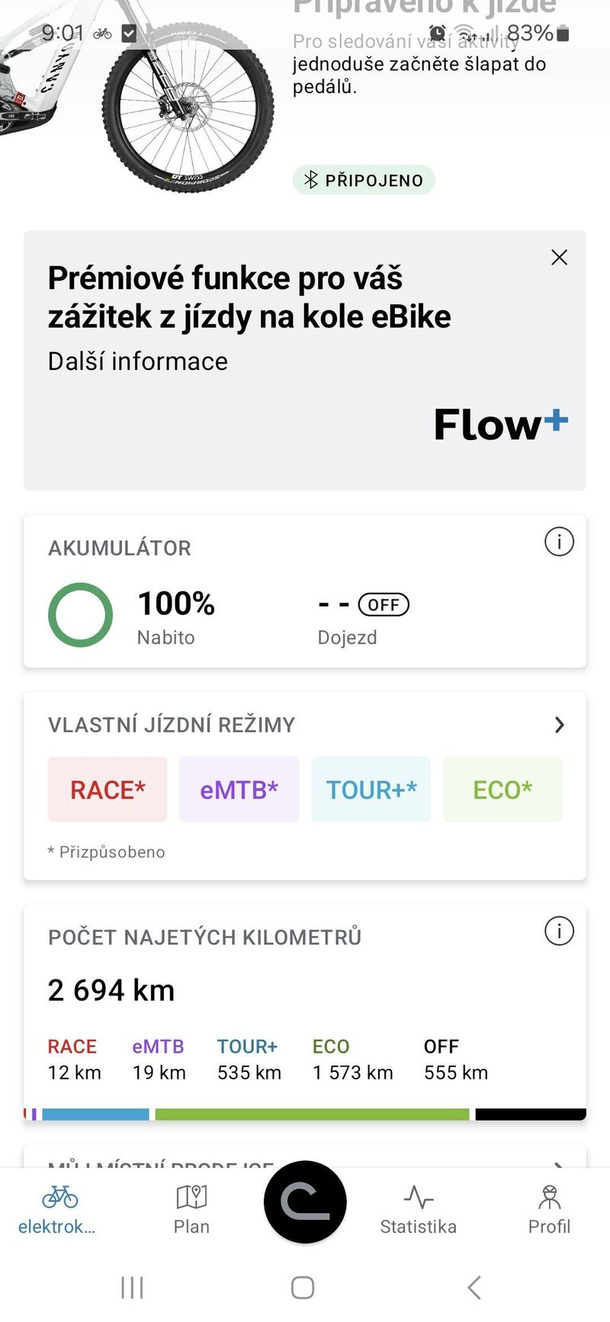
Task: Tap the green battery charge ring
Action: (x=80, y=615)
